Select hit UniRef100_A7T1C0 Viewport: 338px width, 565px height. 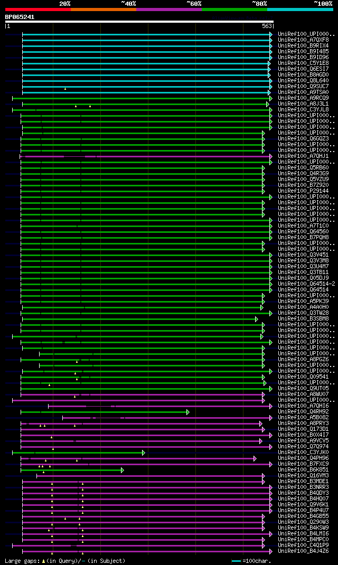[303, 225]
